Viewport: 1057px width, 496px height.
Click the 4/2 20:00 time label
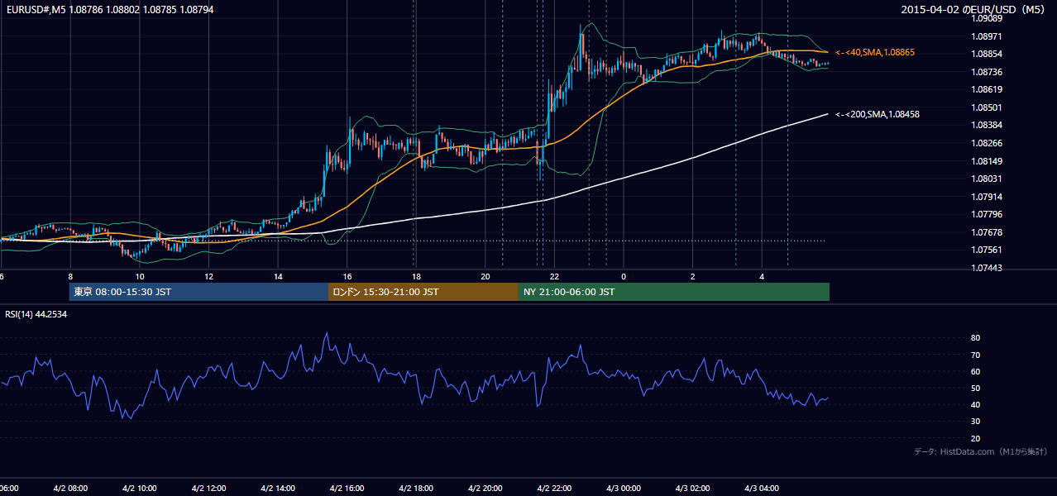point(485,488)
